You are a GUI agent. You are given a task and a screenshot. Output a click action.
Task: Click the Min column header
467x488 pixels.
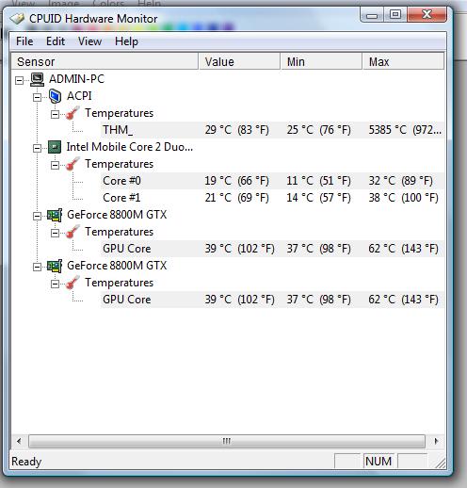click(321, 61)
